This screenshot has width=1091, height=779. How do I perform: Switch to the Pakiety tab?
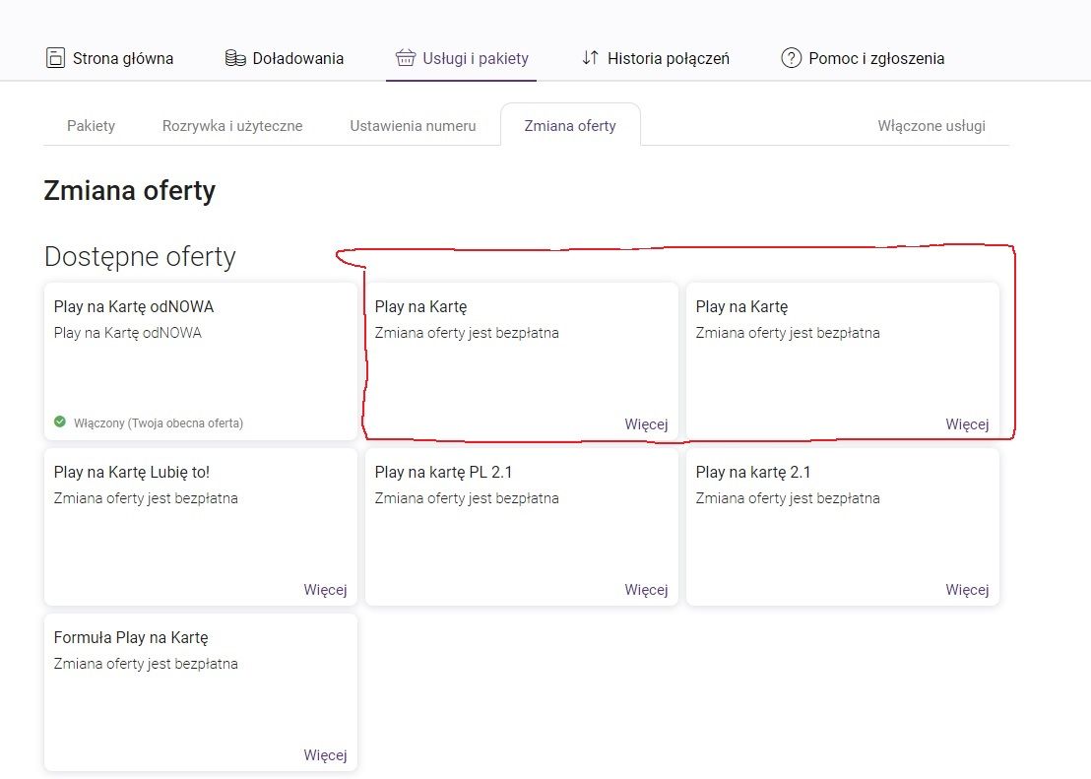tap(92, 126)
